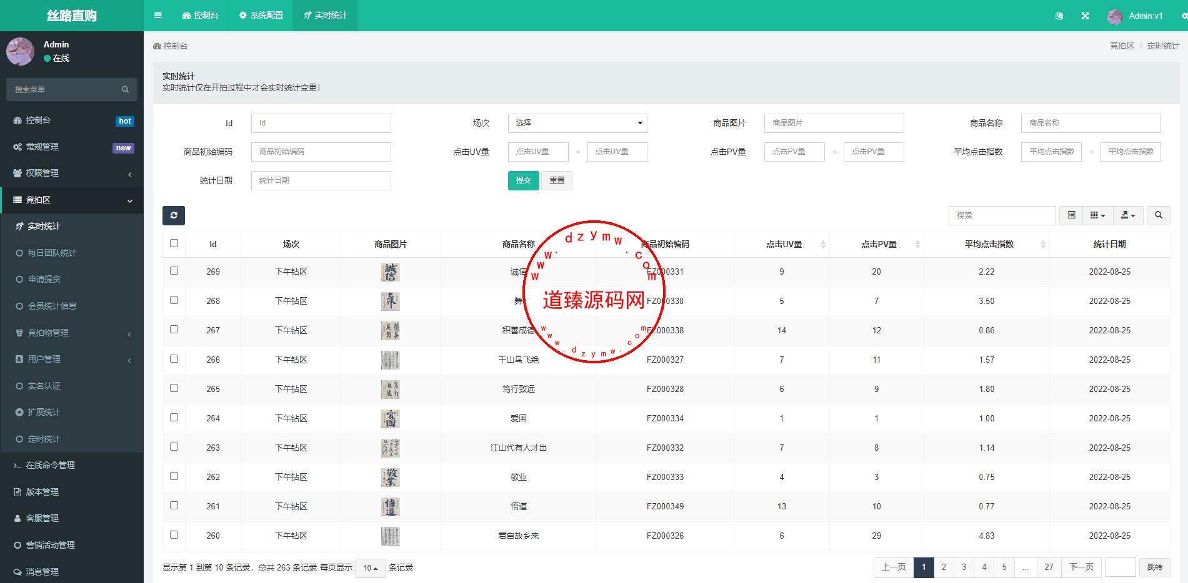Go to 下一页 next page
Viewport: 1188px width, 583px height.
pyautogui.click(x=1081, y=567)
